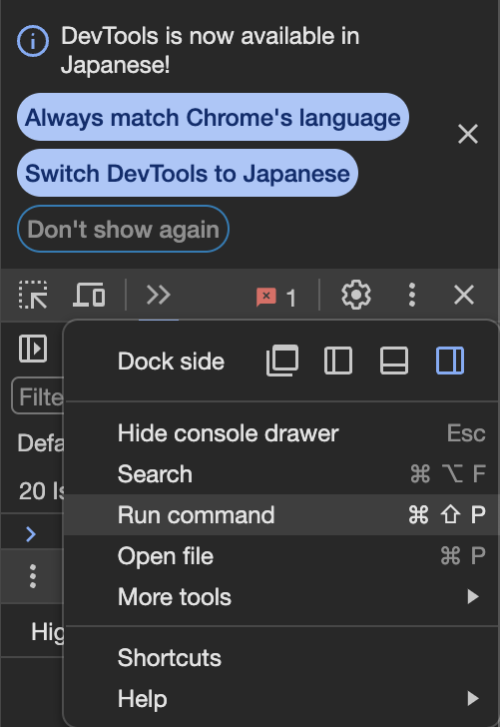The height and width of the screenshot is (727, 500).
Task: Click the console Filter input field
Action: tap(38, 395)
